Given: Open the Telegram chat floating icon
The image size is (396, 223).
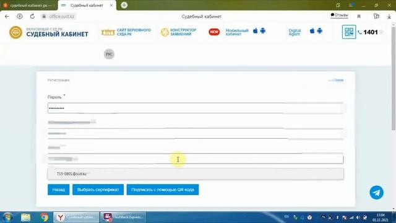Looking at the screenshot, I should click(376, 193).
